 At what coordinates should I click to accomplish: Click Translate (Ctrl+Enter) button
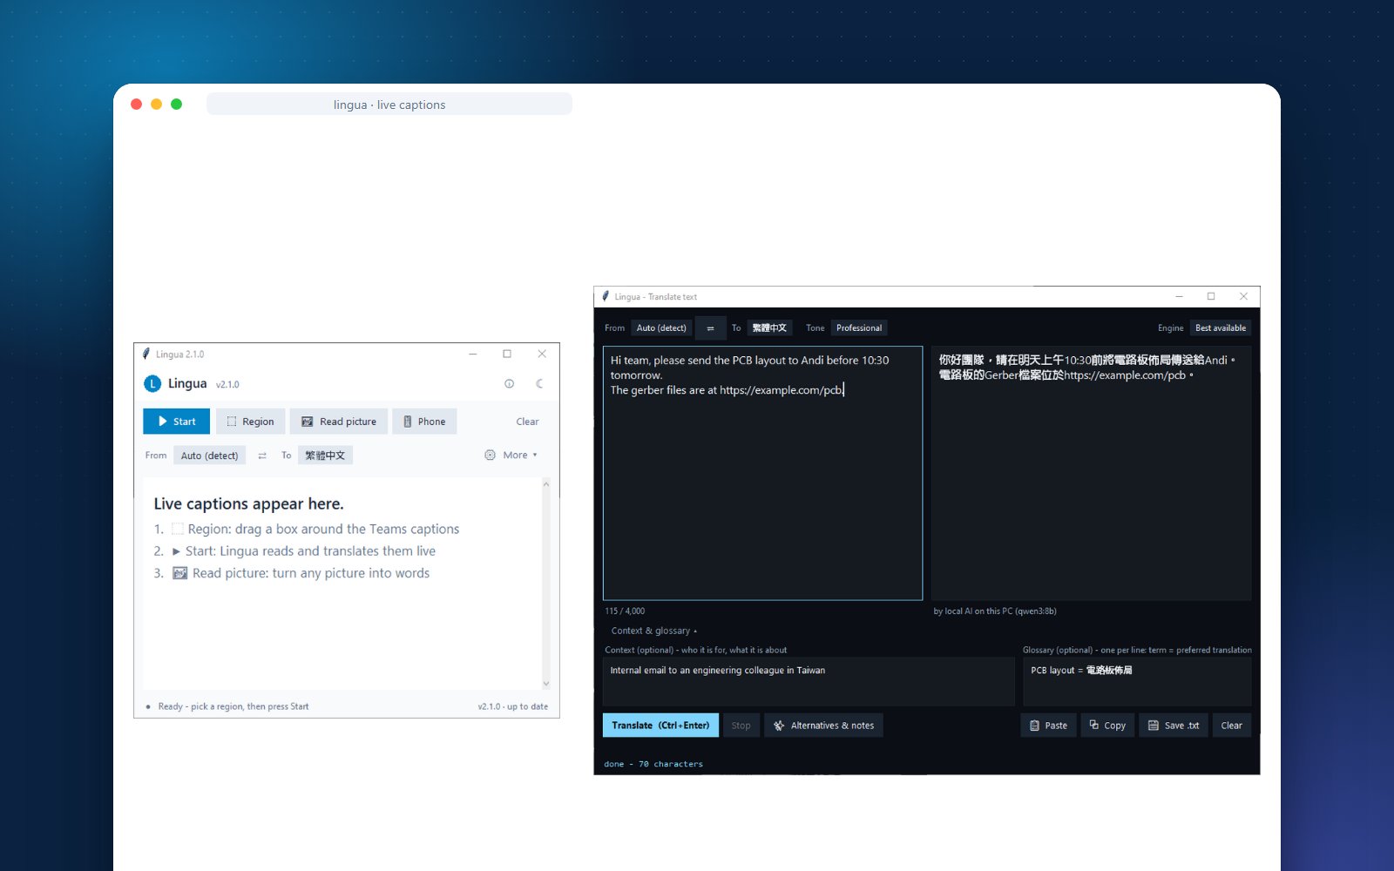pyautogui.click(x=660, y=726)
